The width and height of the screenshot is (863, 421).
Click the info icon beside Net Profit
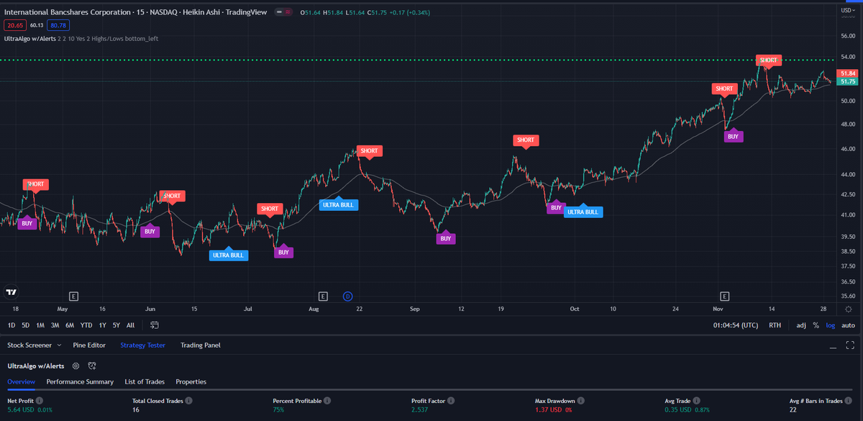[x=40, y=400]
